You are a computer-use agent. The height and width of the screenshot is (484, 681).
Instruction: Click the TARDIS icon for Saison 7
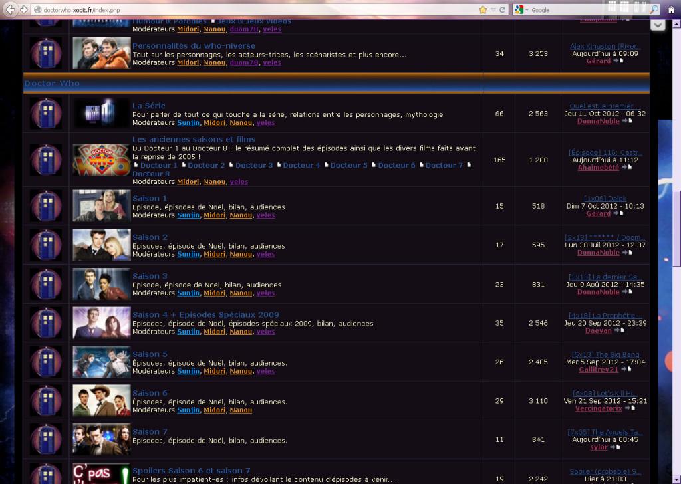46,439
